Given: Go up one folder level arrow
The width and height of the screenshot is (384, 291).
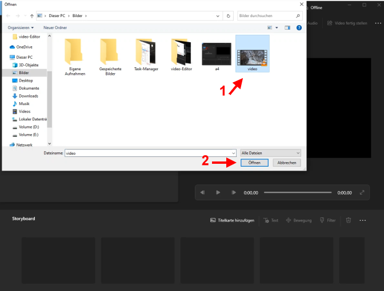Looking at the screenshot, I should (x=31, y=16).
